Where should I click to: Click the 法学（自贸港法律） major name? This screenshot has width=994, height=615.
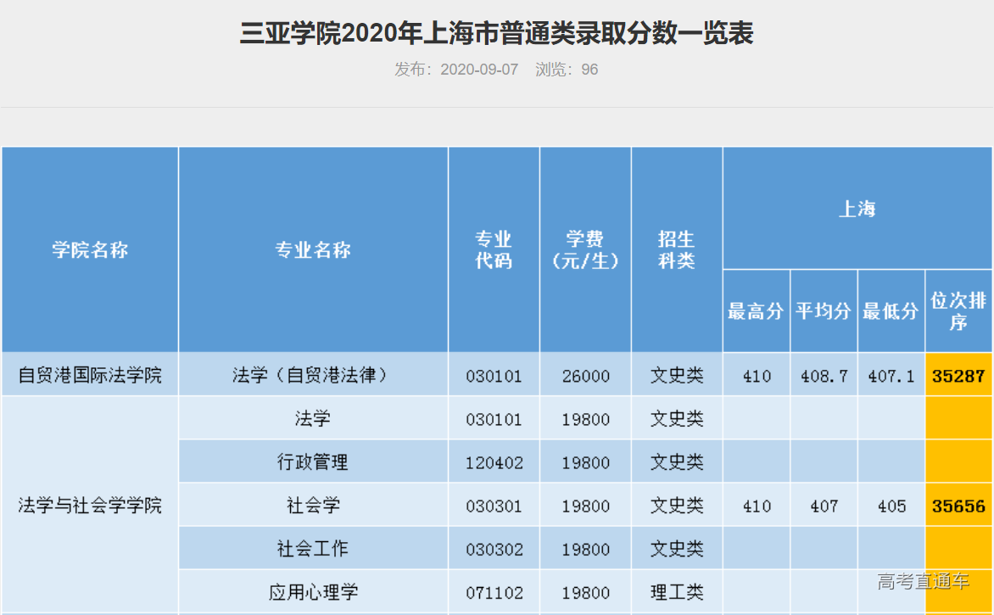313,375
